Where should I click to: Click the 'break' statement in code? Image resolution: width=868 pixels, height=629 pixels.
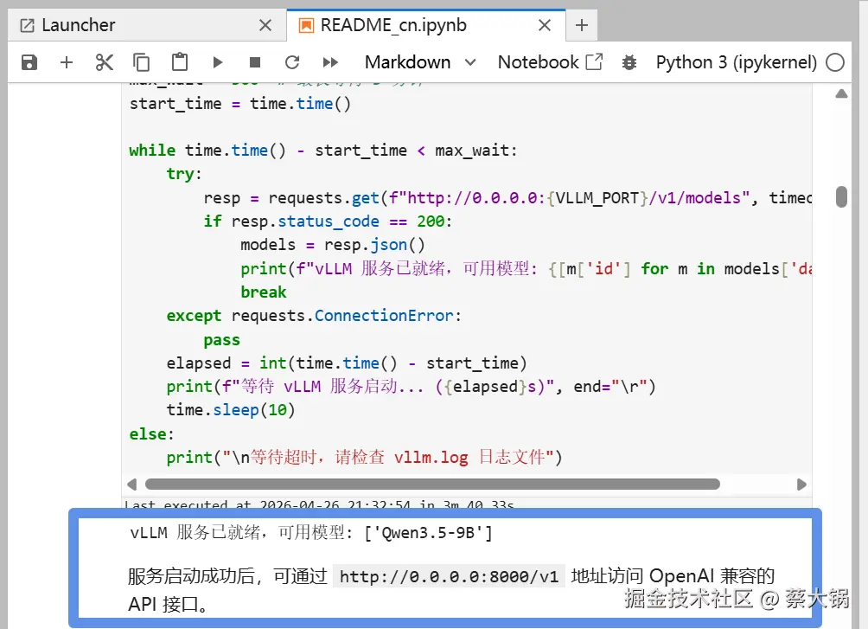coord(264,292)
